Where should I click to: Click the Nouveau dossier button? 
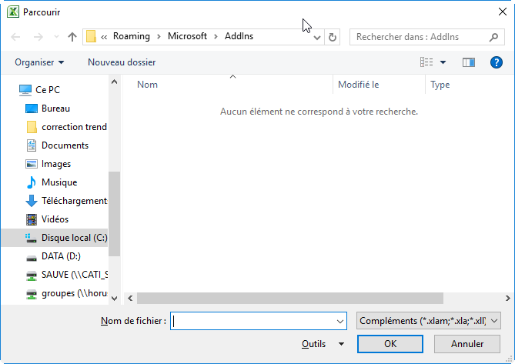122,62
